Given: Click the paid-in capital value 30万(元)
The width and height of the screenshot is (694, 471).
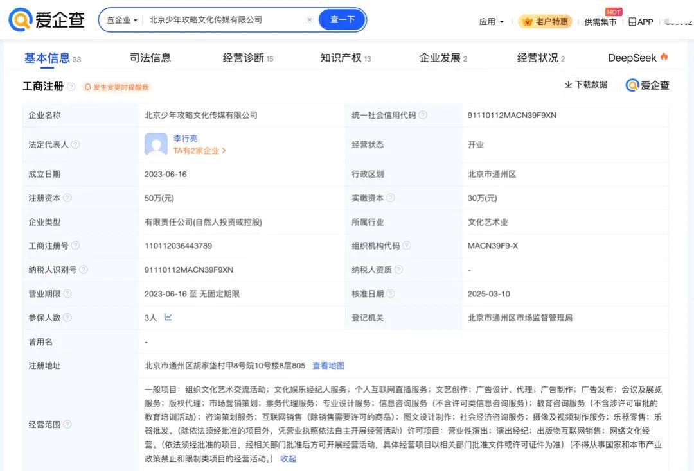Looking at the screenshot, I should (483, 198).
